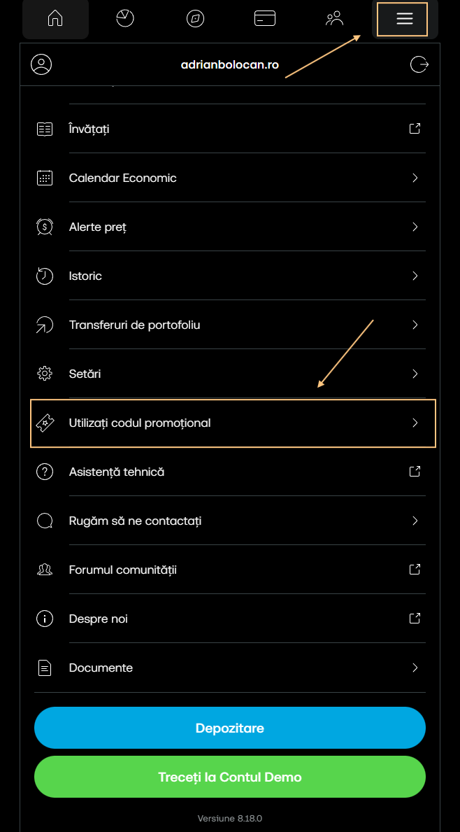Toggle the hamburger menu icon
The image size is (460, 832).
[x=405, y=19]
